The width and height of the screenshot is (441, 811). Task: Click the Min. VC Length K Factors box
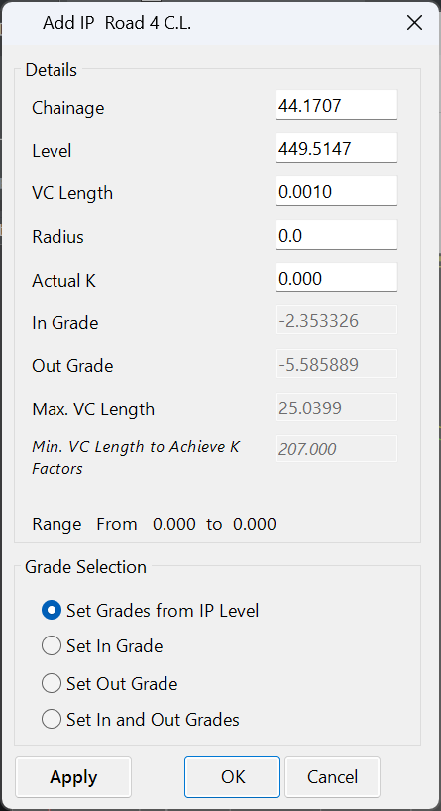[x=337, y=449]
